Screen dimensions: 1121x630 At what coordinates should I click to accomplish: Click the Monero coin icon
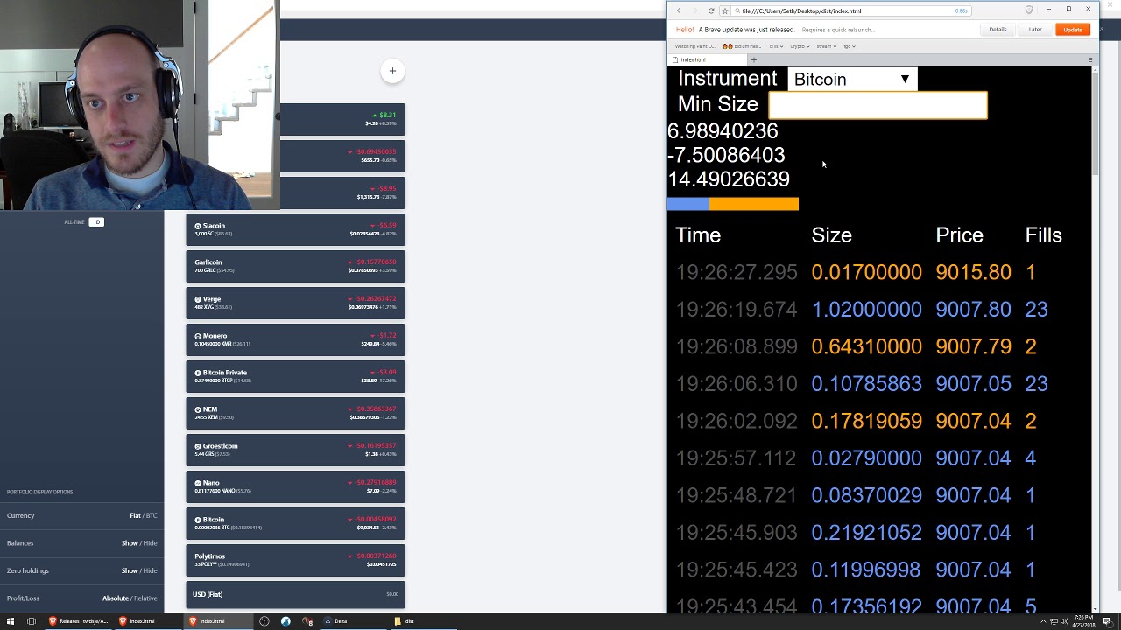pos(198,336)
